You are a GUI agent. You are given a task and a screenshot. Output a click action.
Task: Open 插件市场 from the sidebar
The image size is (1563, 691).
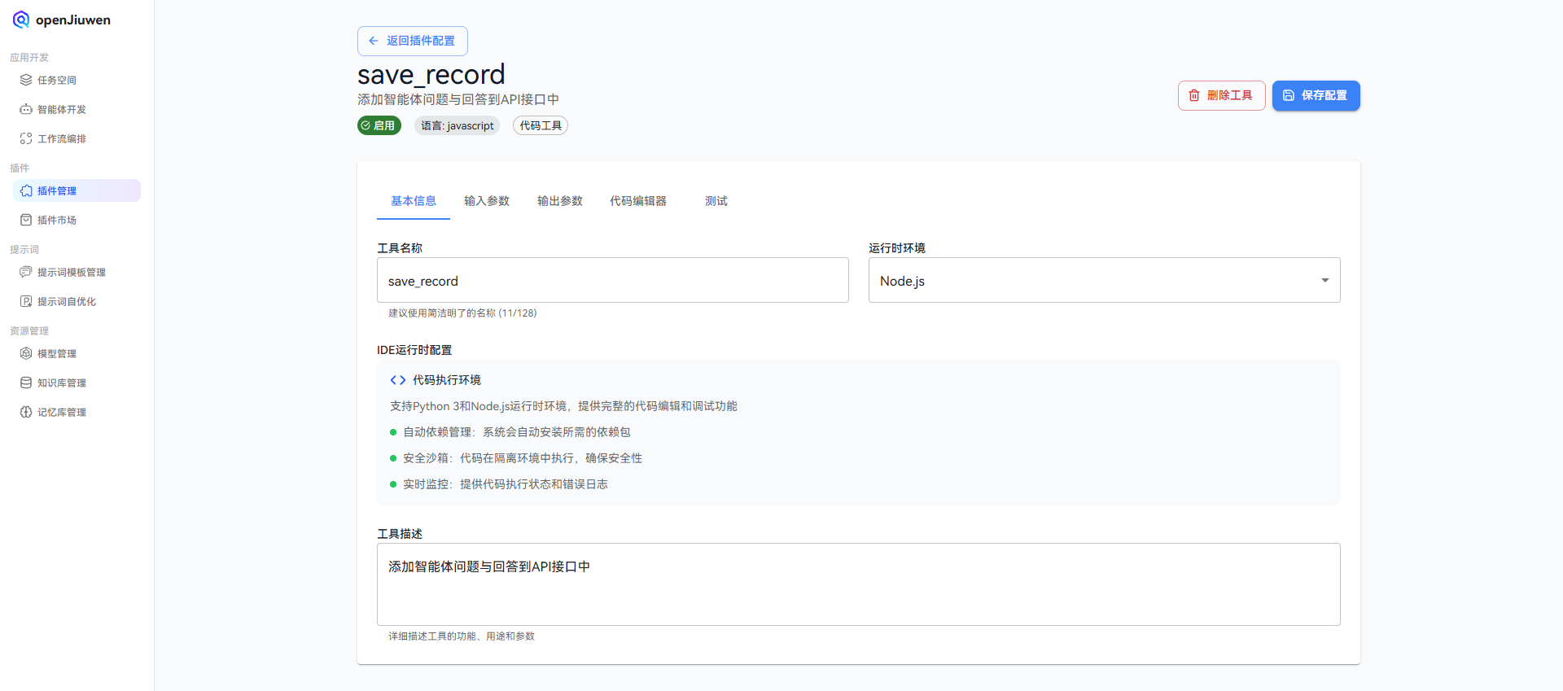(77, 220)
